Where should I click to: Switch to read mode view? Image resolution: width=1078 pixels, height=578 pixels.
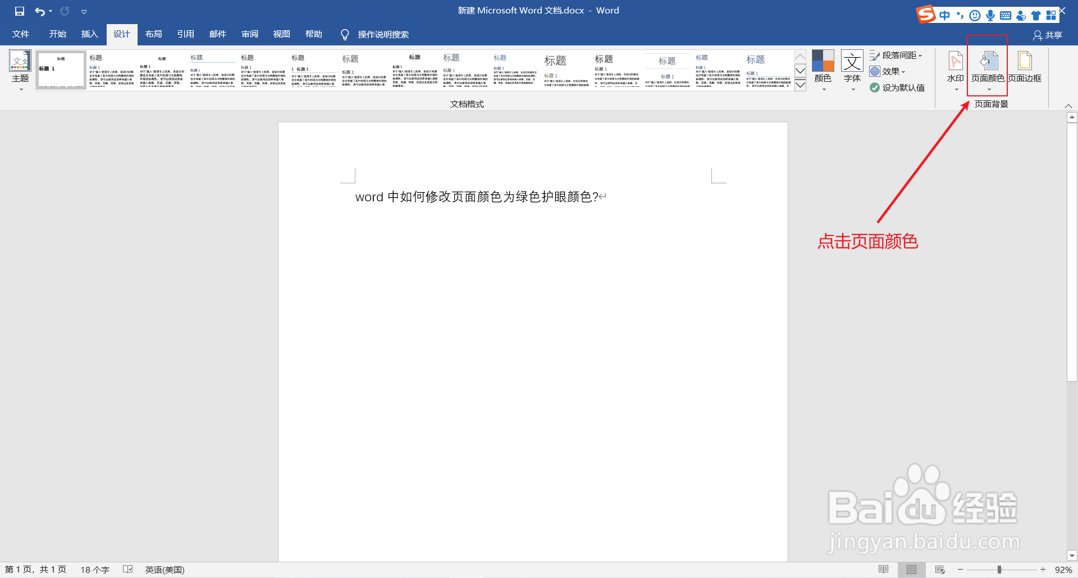884,570
